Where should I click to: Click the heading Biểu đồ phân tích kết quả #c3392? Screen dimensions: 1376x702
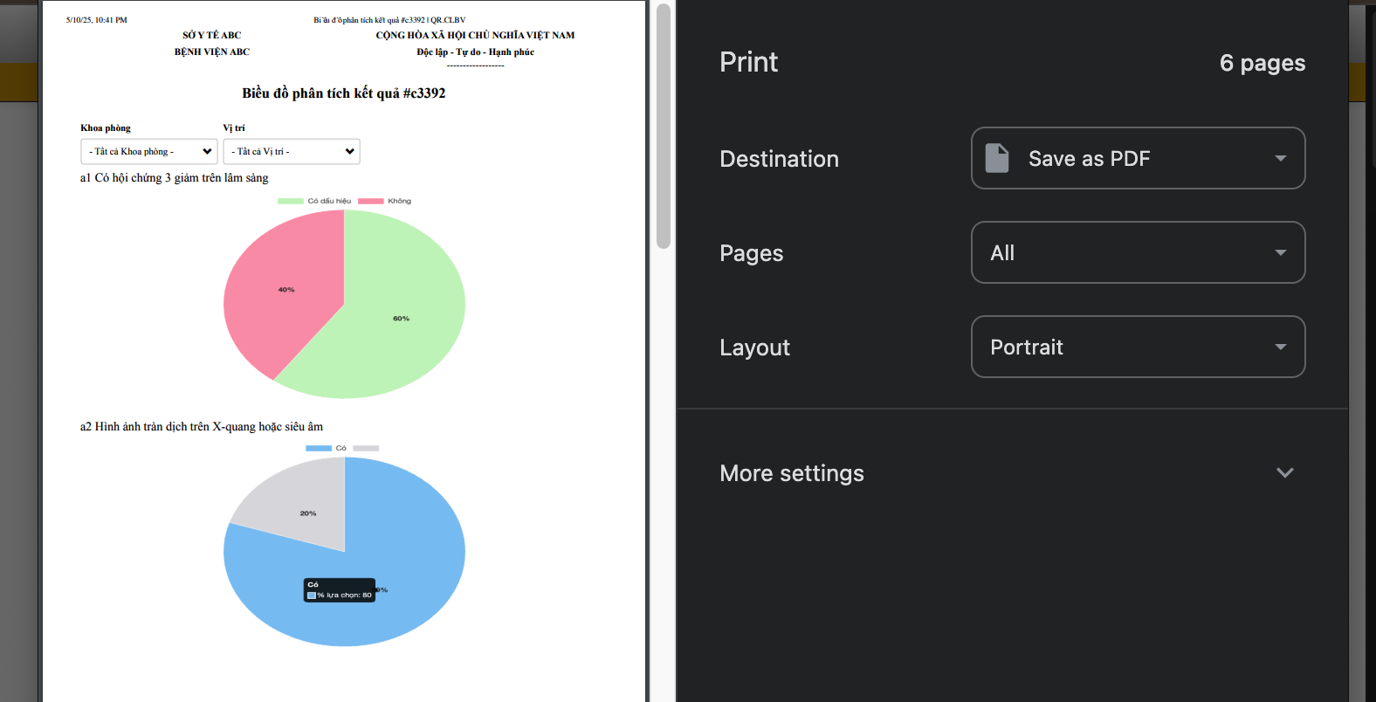point(344,93)
